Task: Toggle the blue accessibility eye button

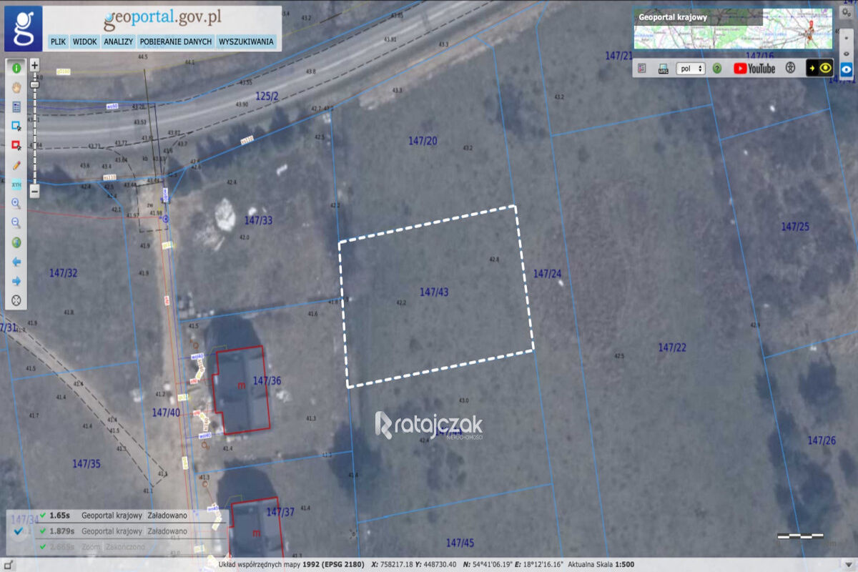Action: tap(846, 68)
